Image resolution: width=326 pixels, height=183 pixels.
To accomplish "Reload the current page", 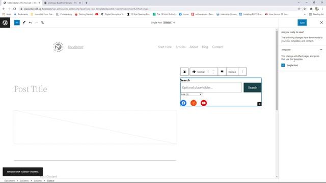I will coord(15,9).
